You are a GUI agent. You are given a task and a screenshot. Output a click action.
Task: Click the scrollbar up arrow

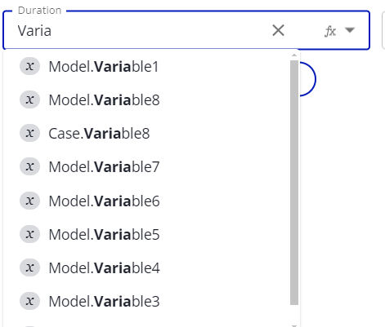point(294,55)
